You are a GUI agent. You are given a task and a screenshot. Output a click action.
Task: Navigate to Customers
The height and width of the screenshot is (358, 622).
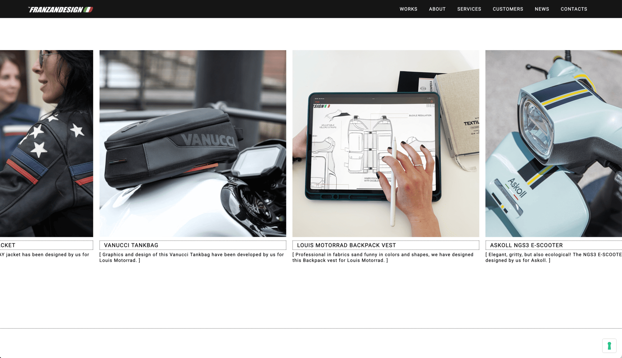[x=508, y=9]
